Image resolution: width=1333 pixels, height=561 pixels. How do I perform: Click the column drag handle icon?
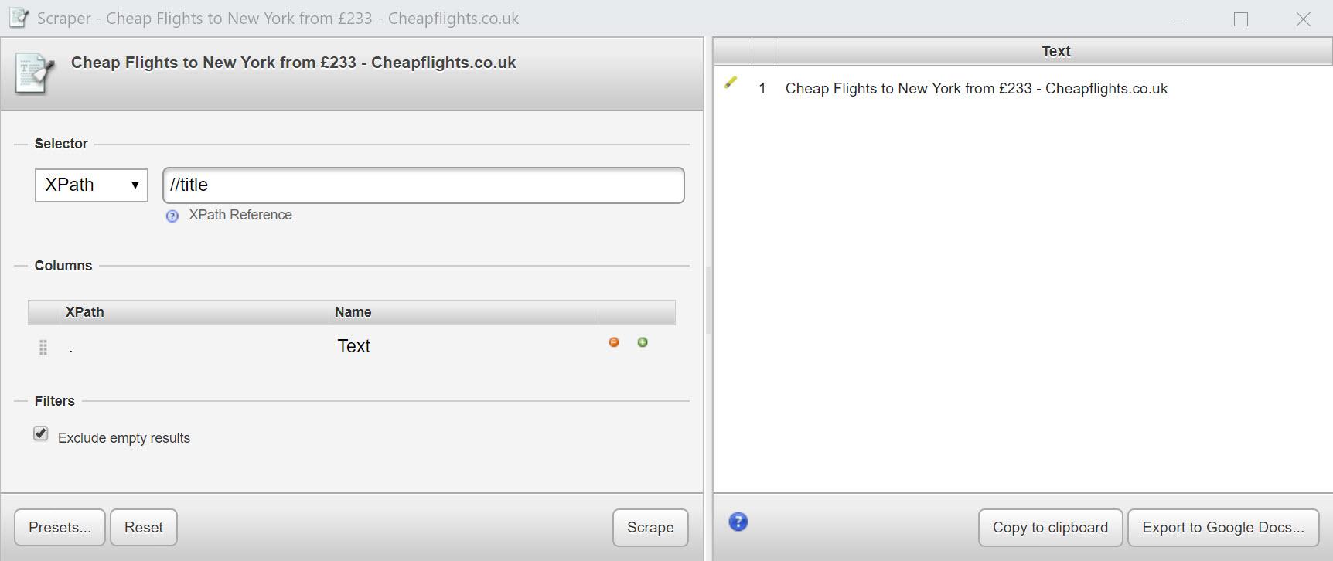point(43,348)
